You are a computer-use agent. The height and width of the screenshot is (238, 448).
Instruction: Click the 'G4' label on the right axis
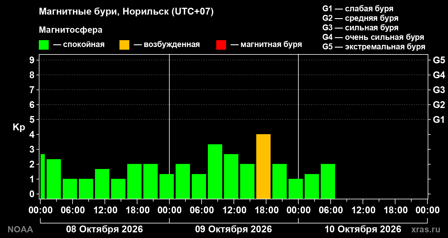[439, 75]
